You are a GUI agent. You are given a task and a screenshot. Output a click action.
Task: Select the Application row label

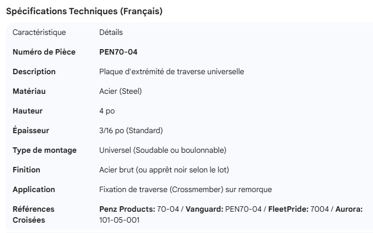34,190
